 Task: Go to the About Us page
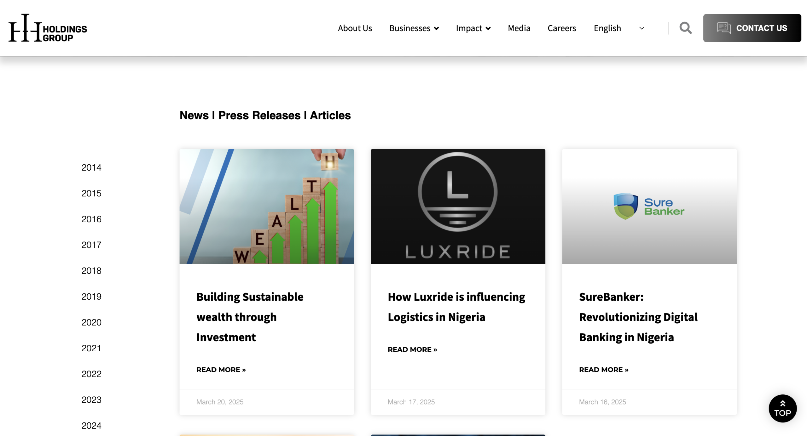tap(355, 28)
